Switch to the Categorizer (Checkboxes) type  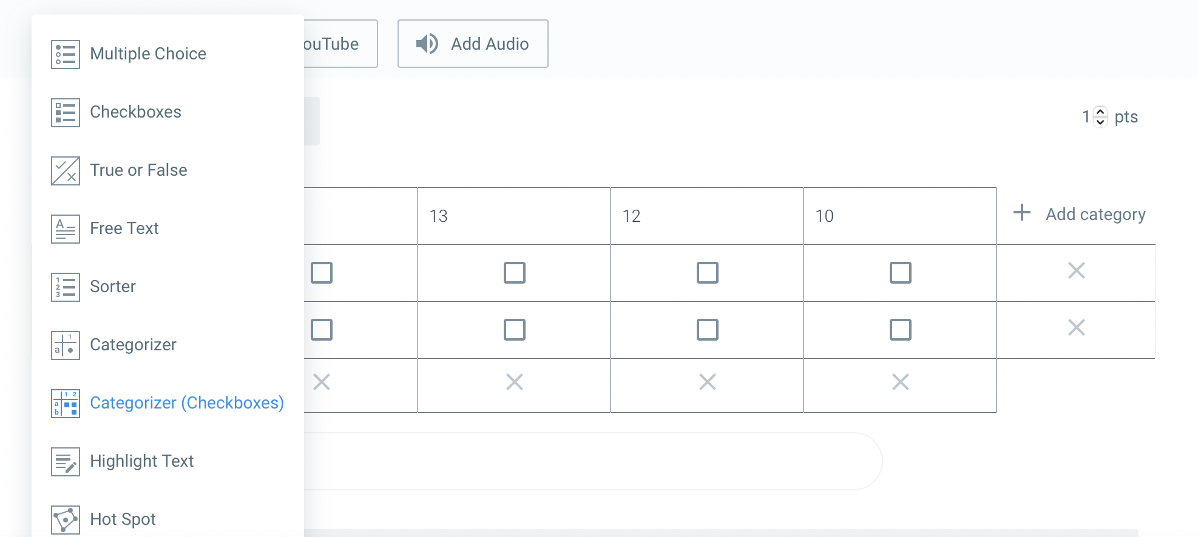click(x=187, y=403)
